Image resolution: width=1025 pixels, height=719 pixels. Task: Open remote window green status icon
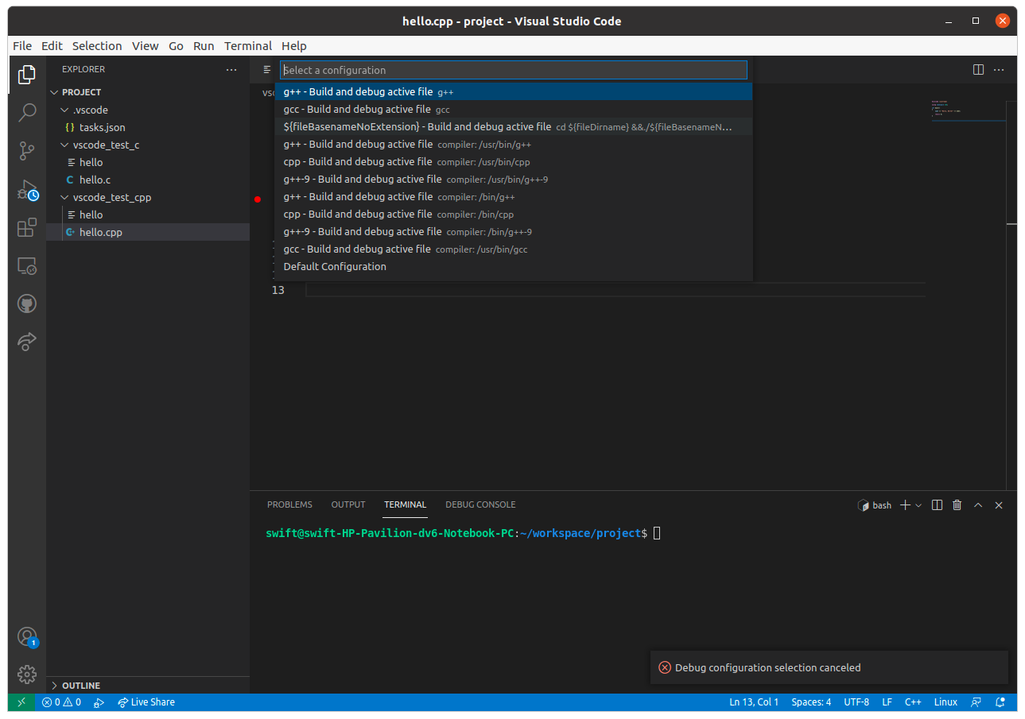[x=21, y=702]
